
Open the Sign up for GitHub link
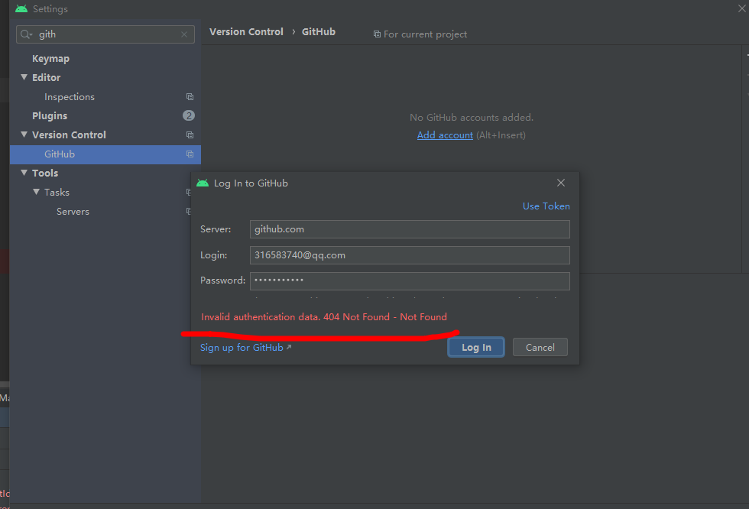(x=242, y=348)
